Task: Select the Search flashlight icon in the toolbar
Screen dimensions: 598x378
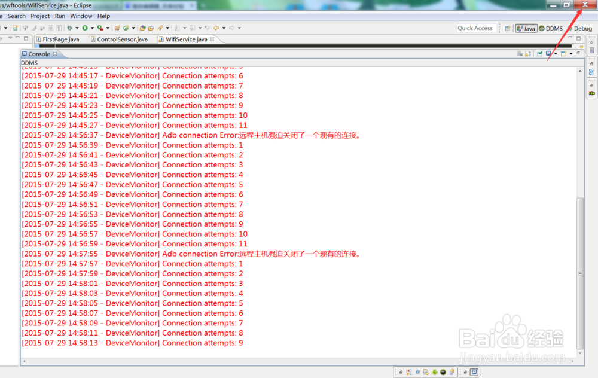Action: 161,28
